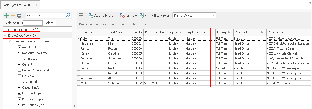The height and width of the screenshot is (109, 312).
Task: Uncheck Part Time Emp's
Action: pos(19,99)
